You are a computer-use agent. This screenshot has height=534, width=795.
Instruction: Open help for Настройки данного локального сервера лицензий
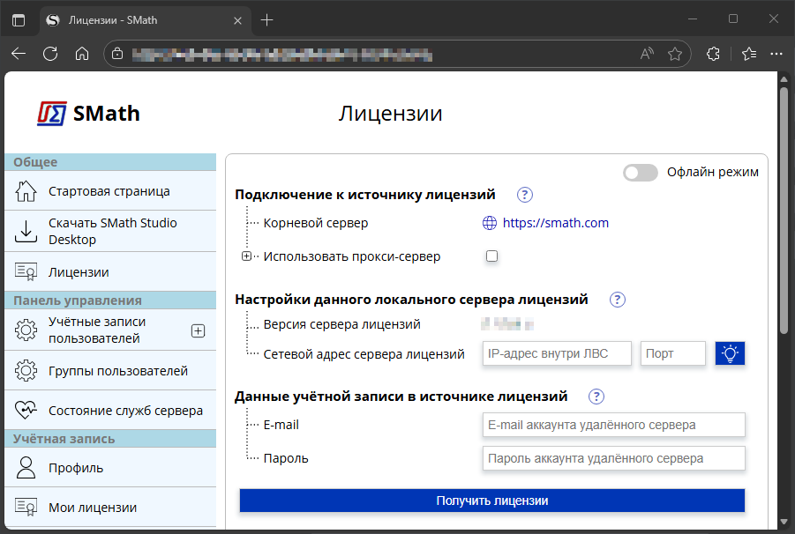[x=617, y=300]
